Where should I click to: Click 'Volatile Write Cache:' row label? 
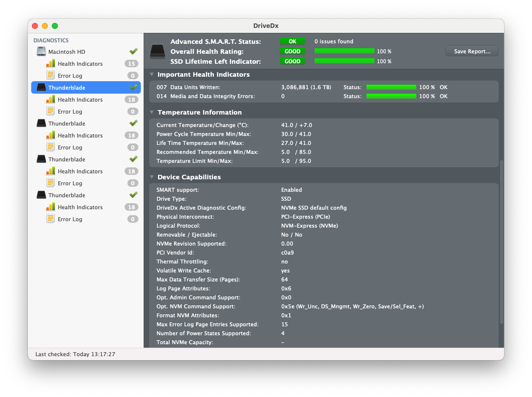[x=183, y=270]
